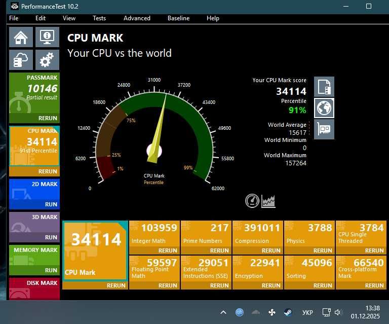Image resolution: width=389 pixels, height=324 pixels.
Task: Open the System Information monitor icon
Action: pos(47,37)
